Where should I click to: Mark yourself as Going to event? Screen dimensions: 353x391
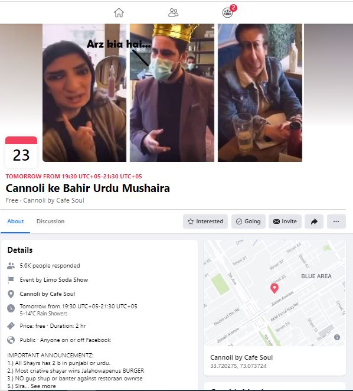tap(249, 221)
